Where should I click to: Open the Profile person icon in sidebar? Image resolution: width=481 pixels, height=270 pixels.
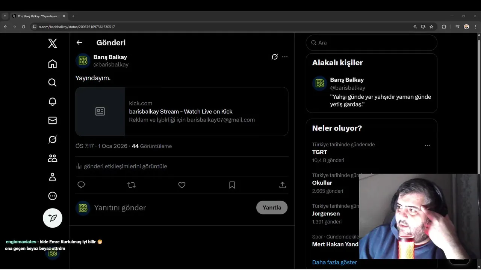pyautogui.click(x=53, y=177)
